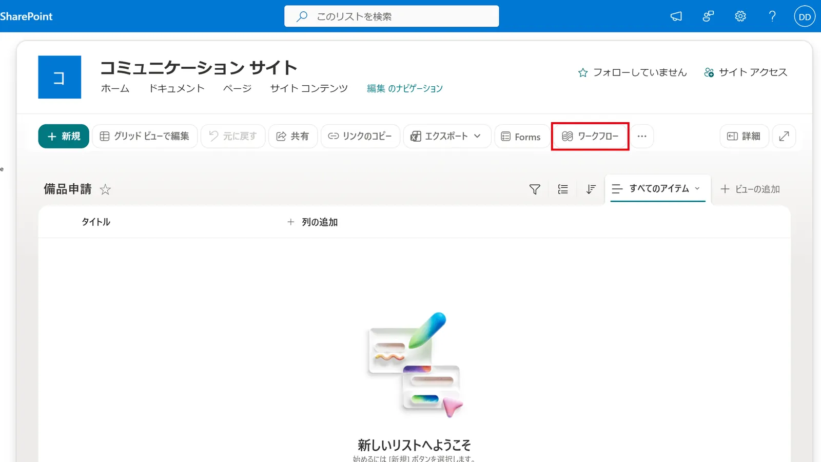The width and height of the screenshot is (821, 462).
Task: Click the 備品申請 list title
Action: (67, 189)
